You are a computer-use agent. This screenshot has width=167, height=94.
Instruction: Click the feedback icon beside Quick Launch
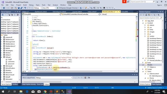click(x=128, y=2)
